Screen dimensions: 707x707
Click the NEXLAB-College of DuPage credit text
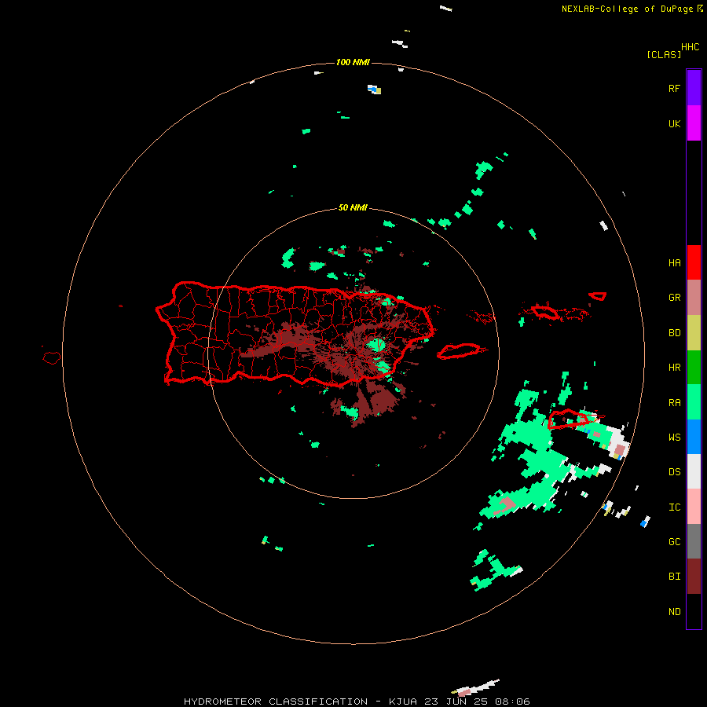[x=627, y=9]
